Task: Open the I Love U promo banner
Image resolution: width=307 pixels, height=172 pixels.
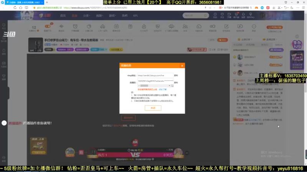Action: (x=297, y=60)
